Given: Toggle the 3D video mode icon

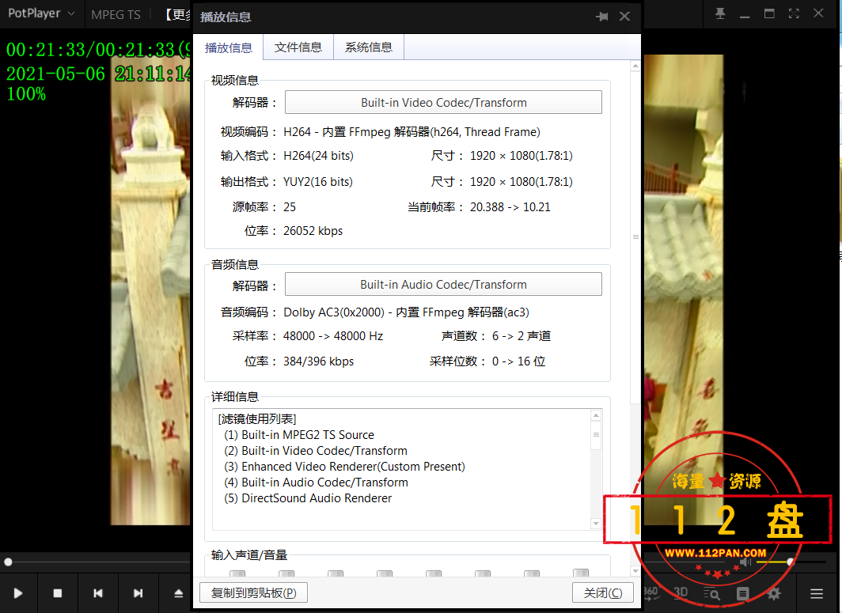Looking at the screenshot, I should coord(681,592).
